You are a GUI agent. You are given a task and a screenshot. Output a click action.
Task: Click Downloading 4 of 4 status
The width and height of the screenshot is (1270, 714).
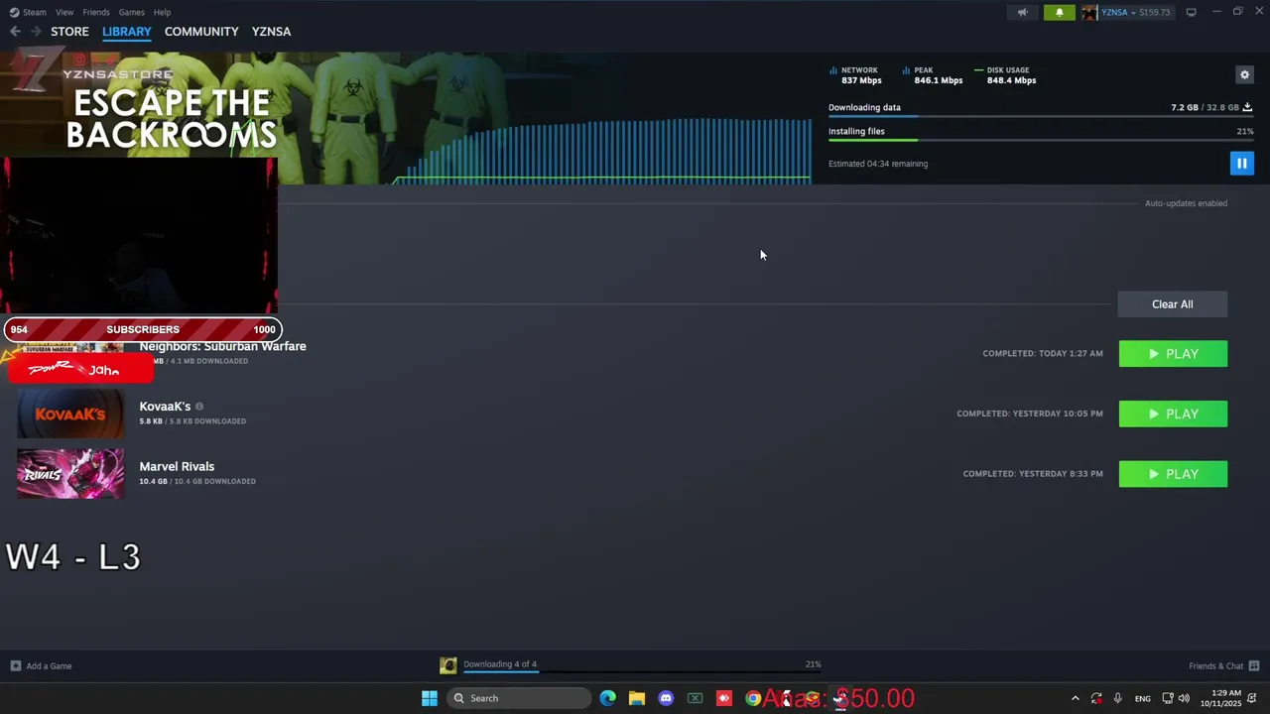pyautogui.click(x=500, y=664)
